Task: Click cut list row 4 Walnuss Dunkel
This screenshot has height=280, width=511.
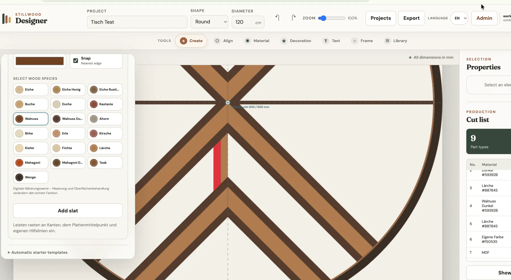Action: coord(489,206)
